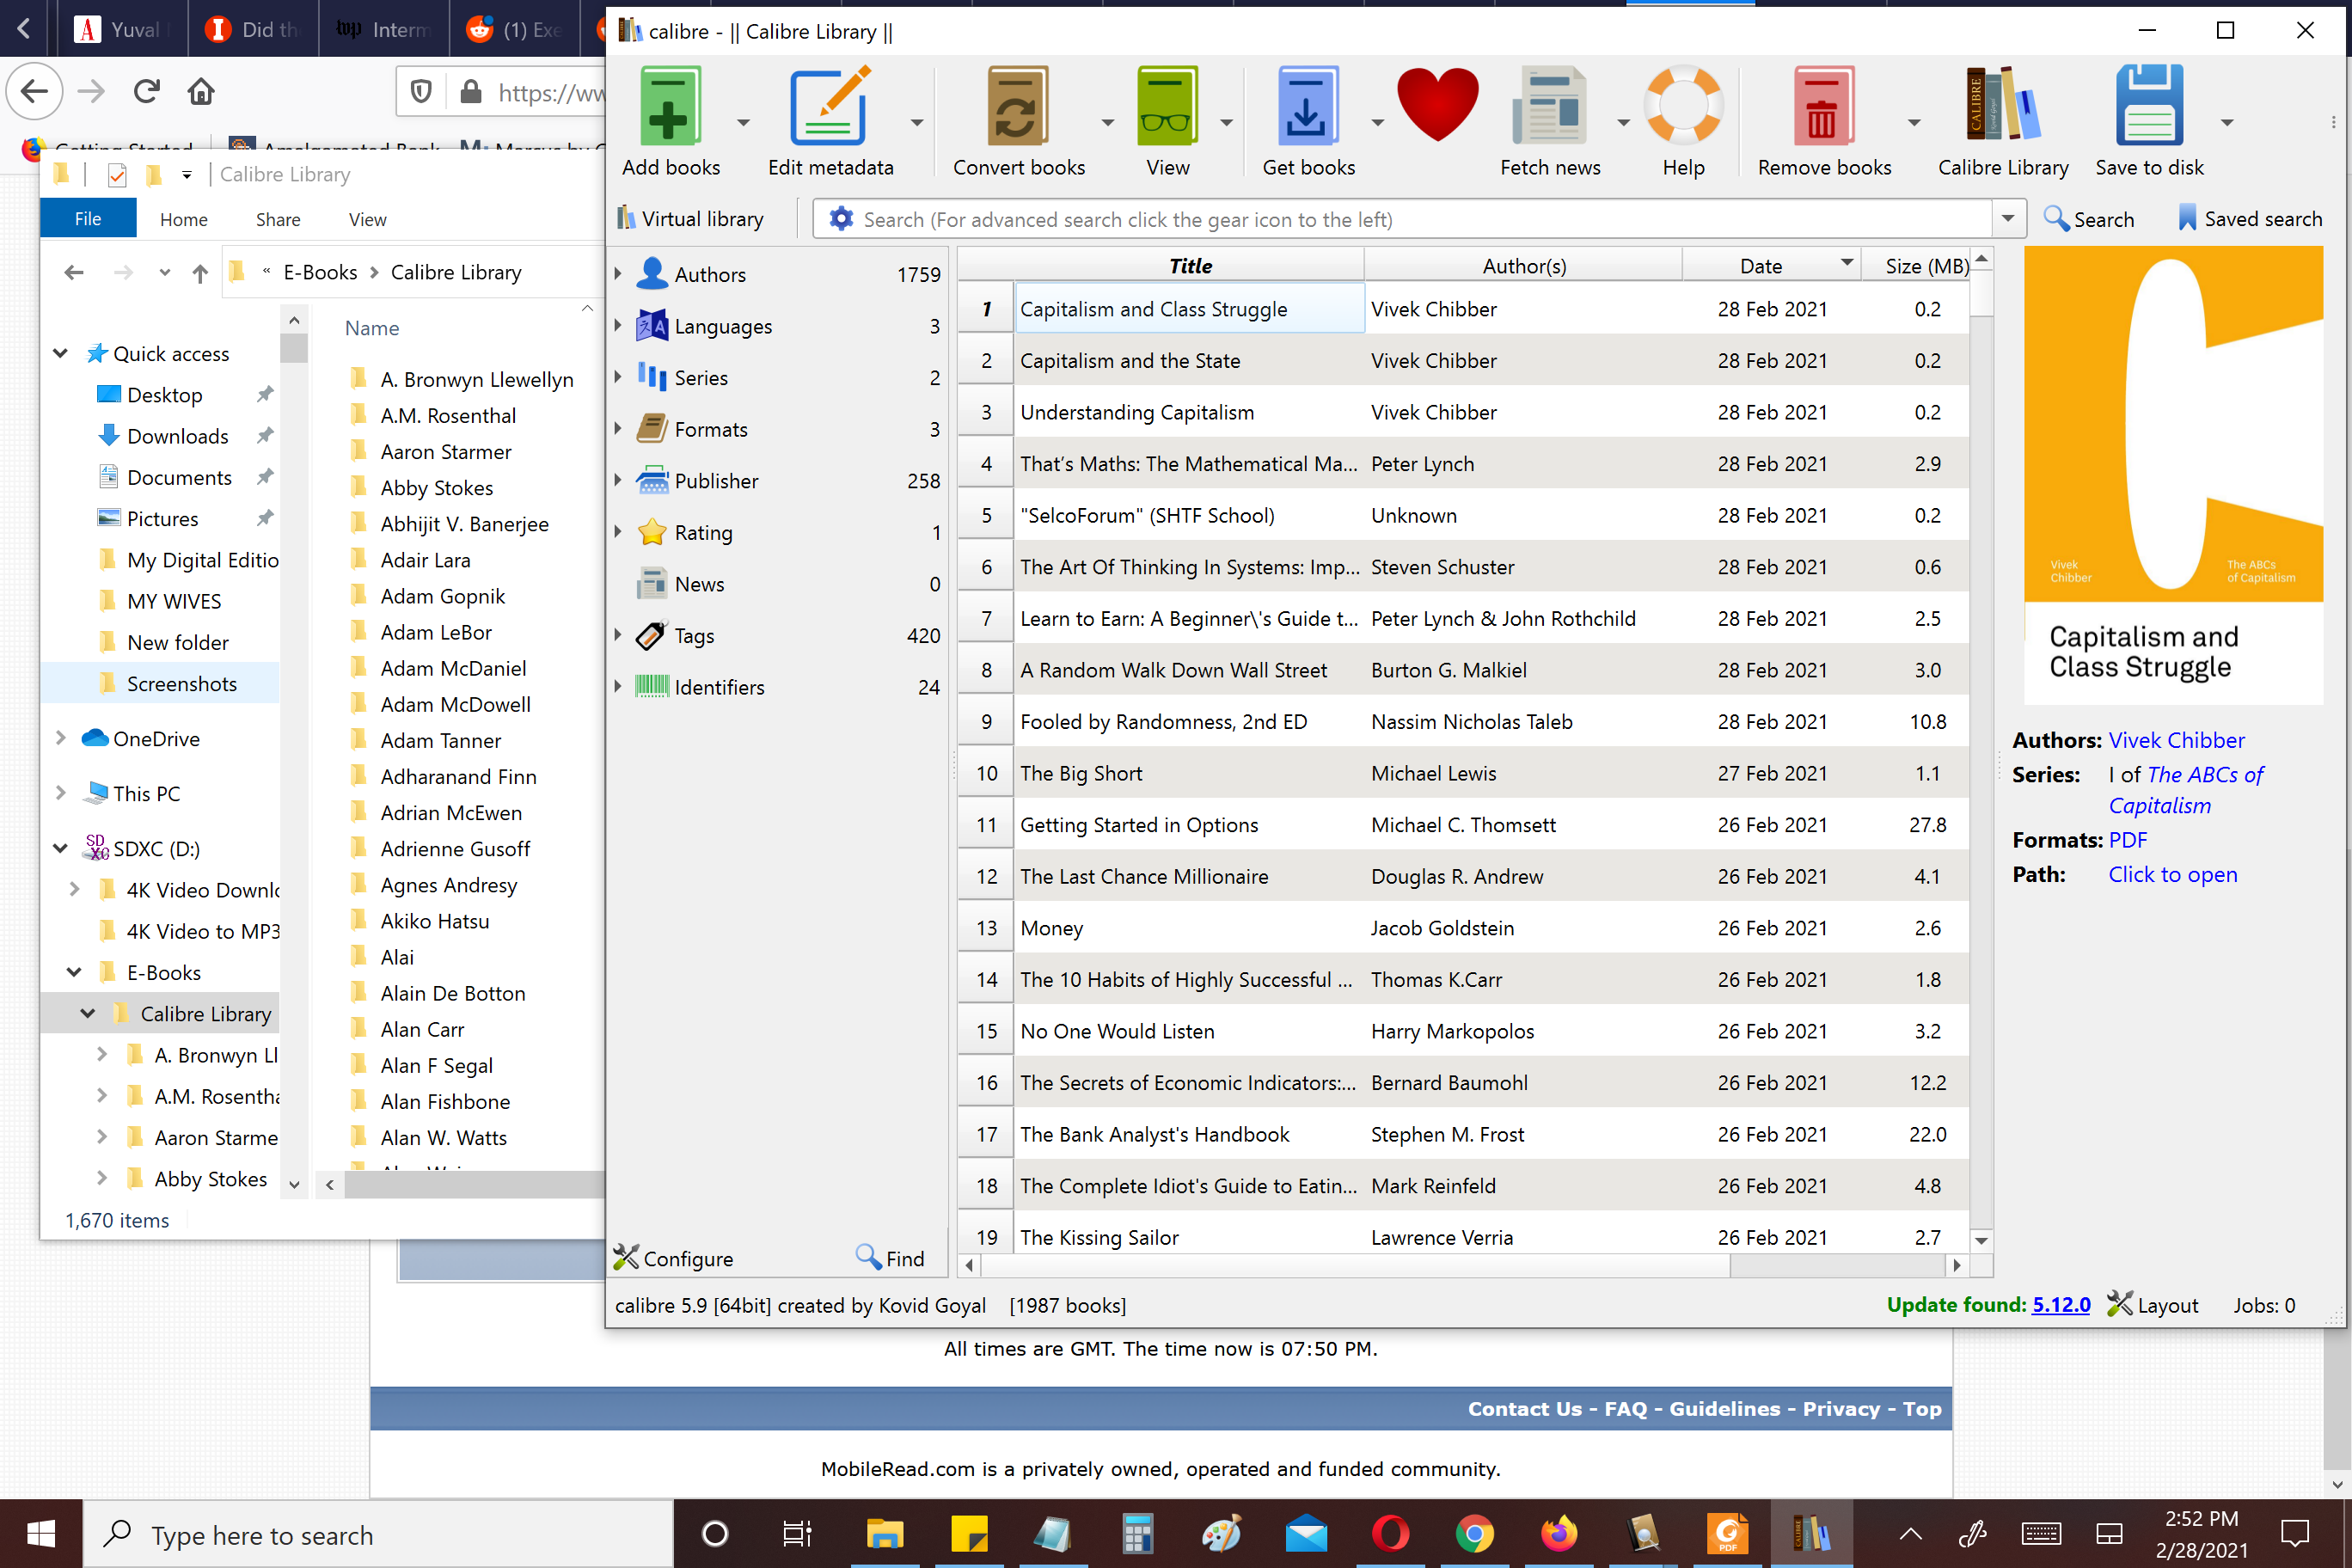Click the red heart donate icon
Viewport: 2352px width, 1568px height.
1437,105
